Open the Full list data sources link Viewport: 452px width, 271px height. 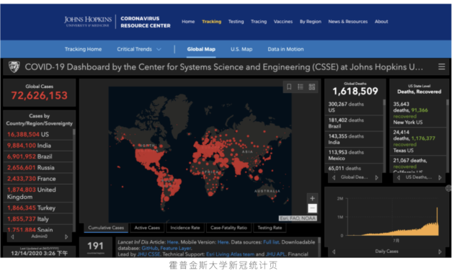tap(271, 242)
